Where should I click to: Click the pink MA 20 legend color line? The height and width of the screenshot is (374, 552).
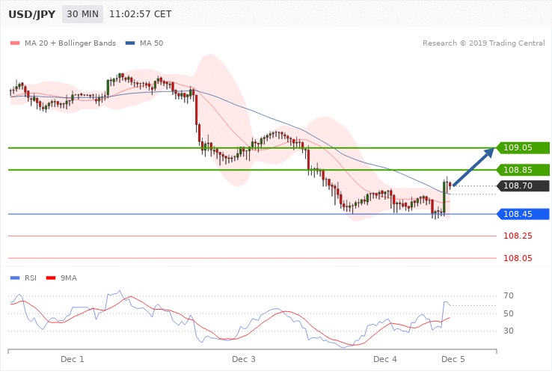pos(14,43)
